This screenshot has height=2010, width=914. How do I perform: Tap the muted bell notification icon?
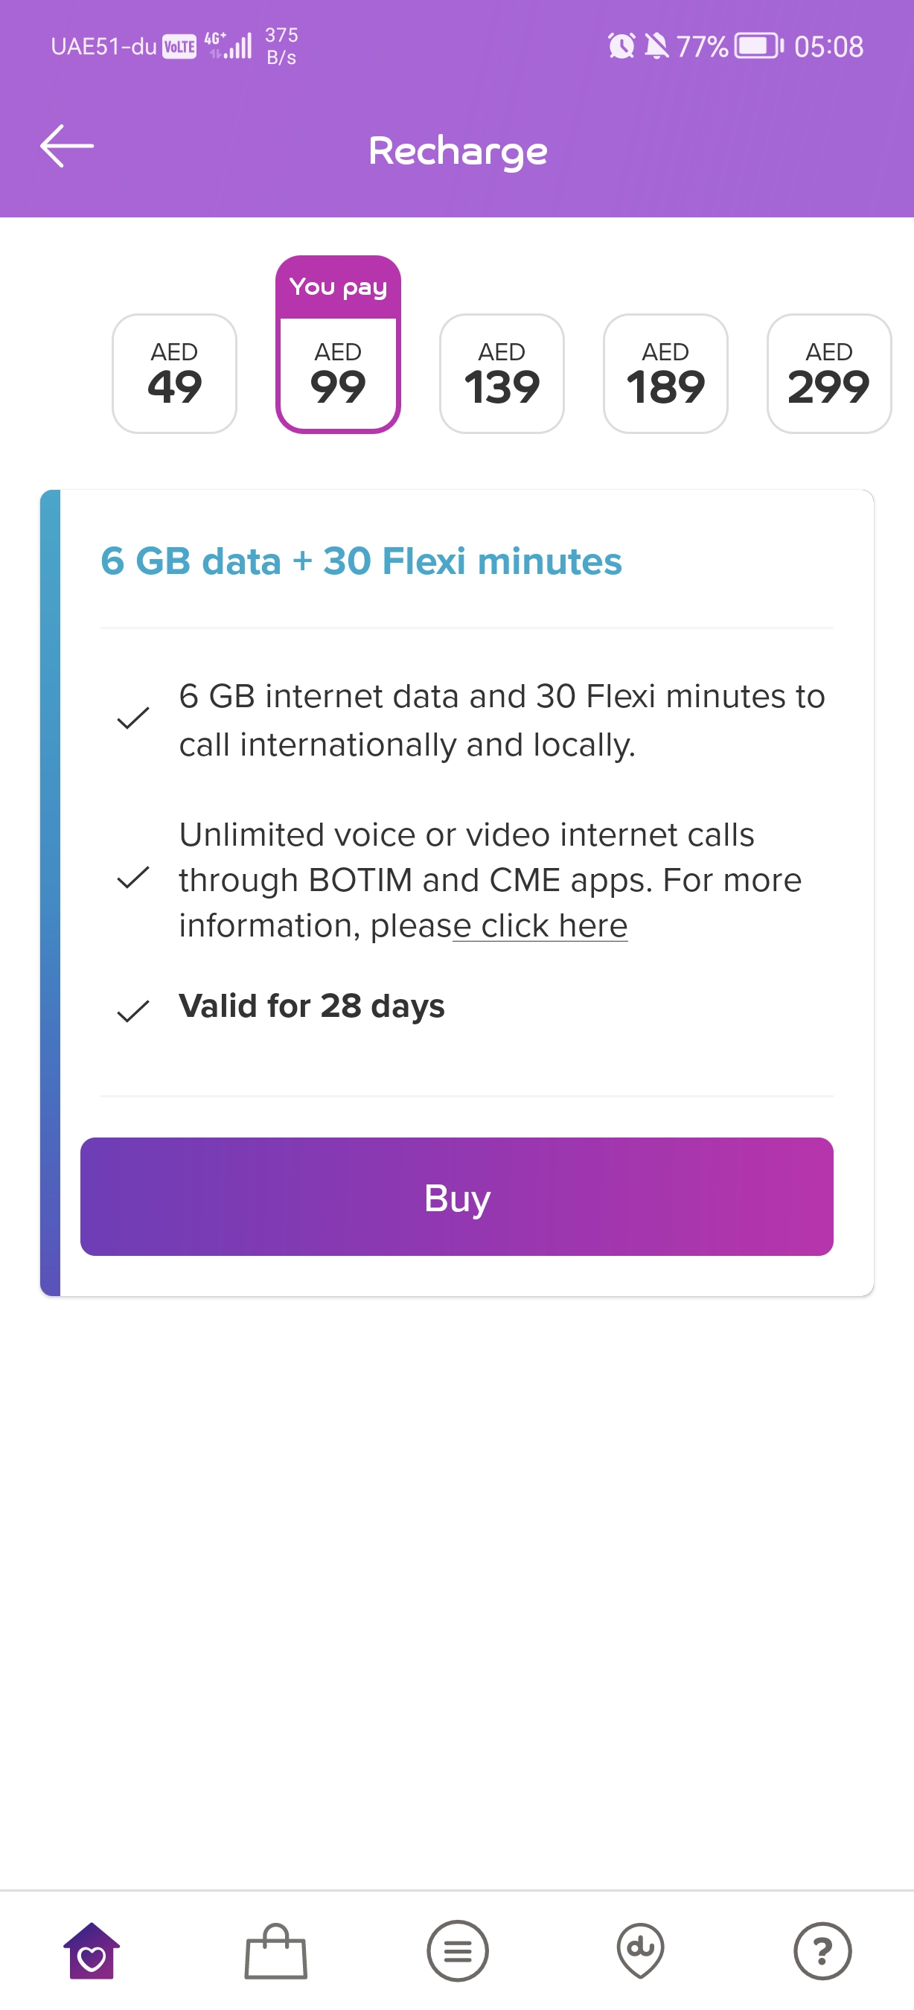(656, 46)
